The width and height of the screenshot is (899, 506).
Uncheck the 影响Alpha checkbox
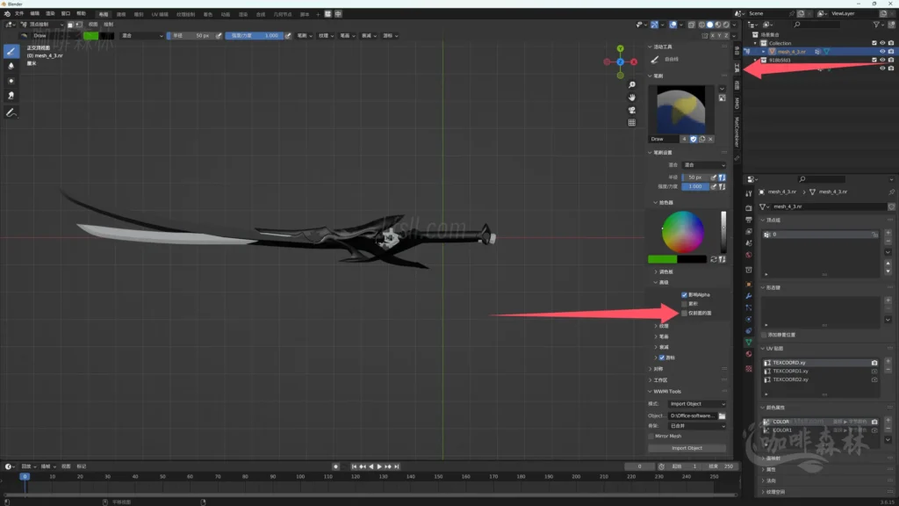(685, 294)
